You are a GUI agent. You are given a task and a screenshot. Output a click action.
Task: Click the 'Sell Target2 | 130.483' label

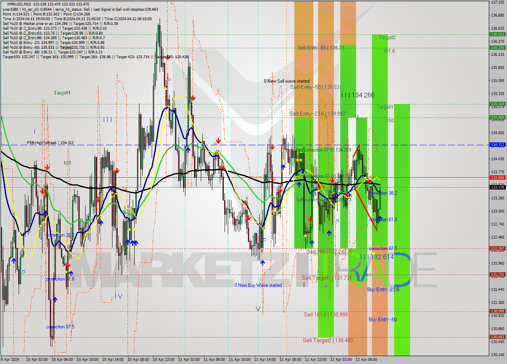point(328,340)
